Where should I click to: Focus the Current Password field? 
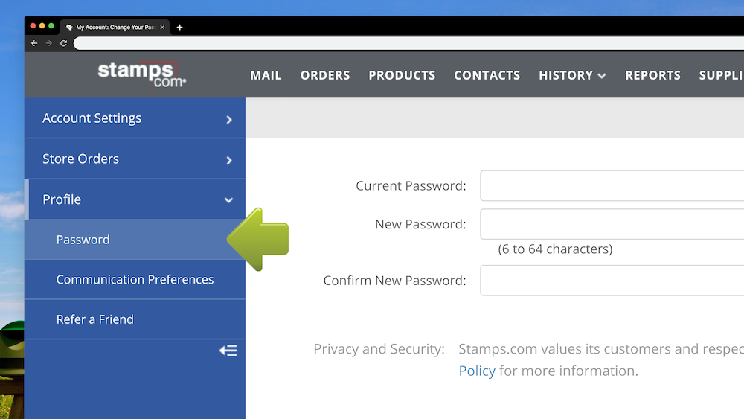click(x=612, y=185)
